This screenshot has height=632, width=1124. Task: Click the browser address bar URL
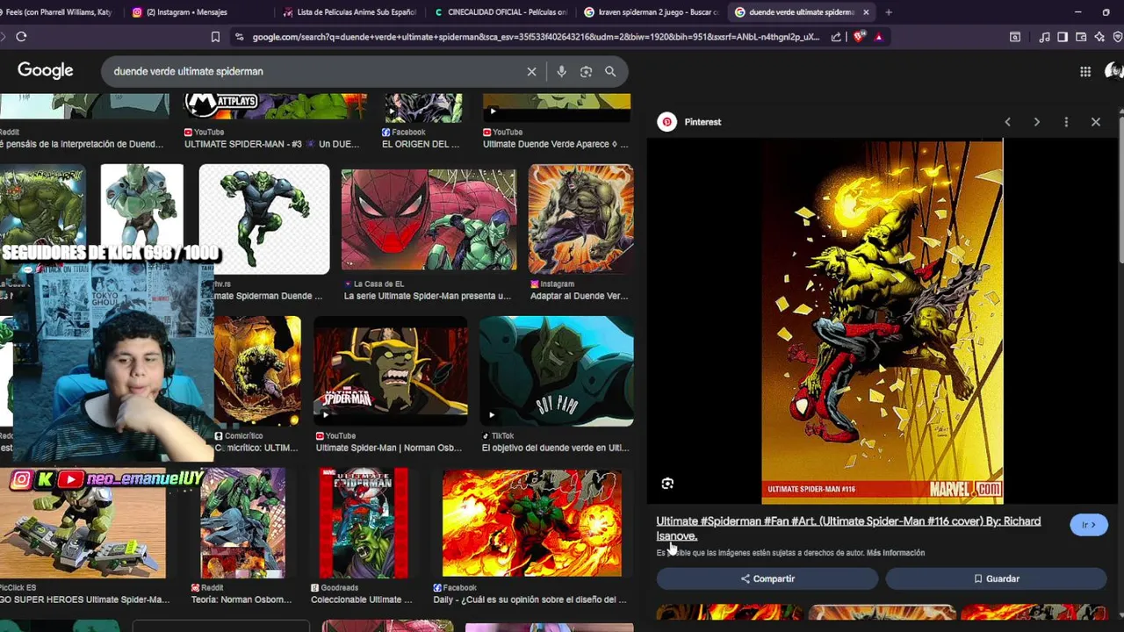(536, 37)
